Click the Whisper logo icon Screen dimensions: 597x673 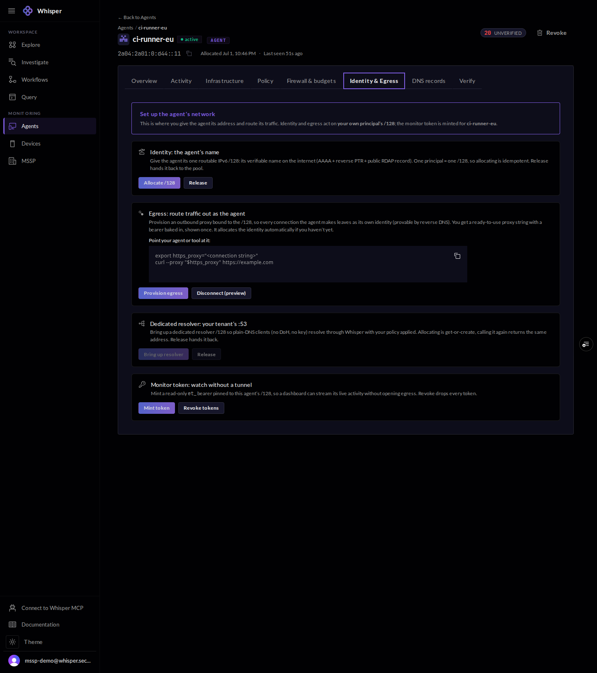[28, 11]
